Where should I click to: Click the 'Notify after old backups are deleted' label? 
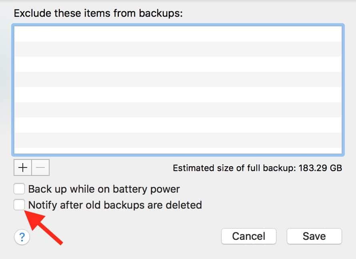click(115, 205)
